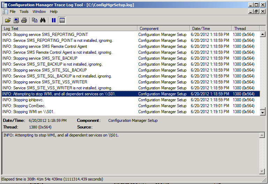Click the resize grip in the status bar corner
Screen dimensions: 268x184
pyautogui.click(x=265, y=179)
